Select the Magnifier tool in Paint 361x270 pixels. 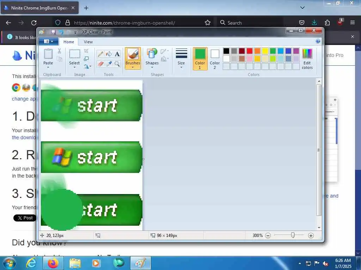click(x=117, y=64)
